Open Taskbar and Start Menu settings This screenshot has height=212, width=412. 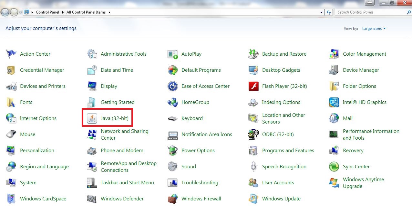click(127, 183)
